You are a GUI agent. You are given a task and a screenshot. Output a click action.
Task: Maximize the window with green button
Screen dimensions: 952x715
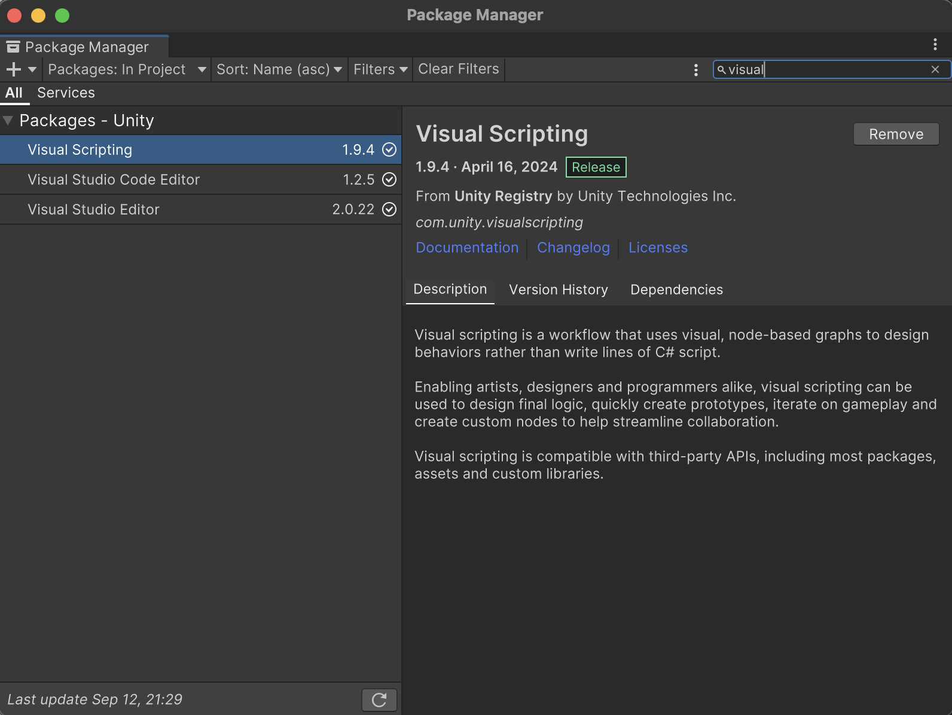pyautogui.click(x=62, y=16)
